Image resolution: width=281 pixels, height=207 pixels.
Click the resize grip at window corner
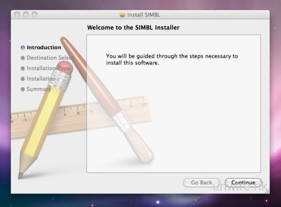coord(267,191)
